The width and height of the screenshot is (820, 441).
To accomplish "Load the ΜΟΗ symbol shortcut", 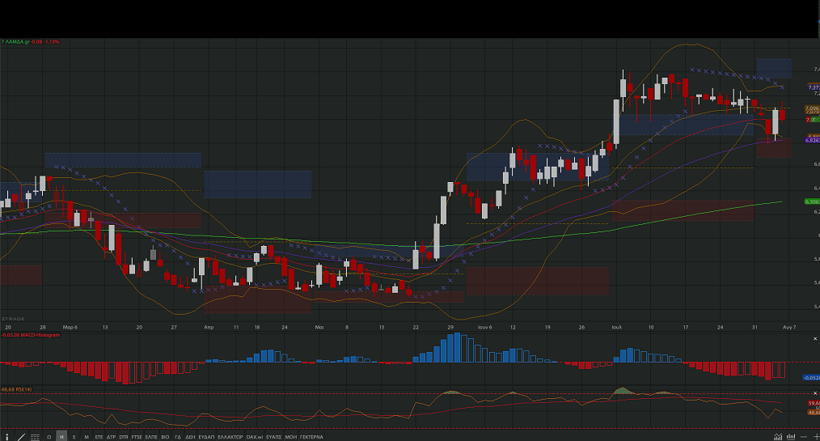I will point(291,437).
